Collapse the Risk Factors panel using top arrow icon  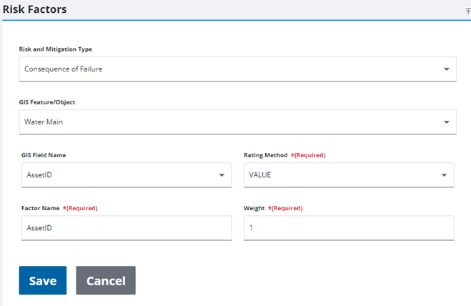[x=467, y=11]
